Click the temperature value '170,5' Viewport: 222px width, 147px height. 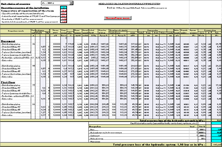pyautogui.click(x=70, y=44)
